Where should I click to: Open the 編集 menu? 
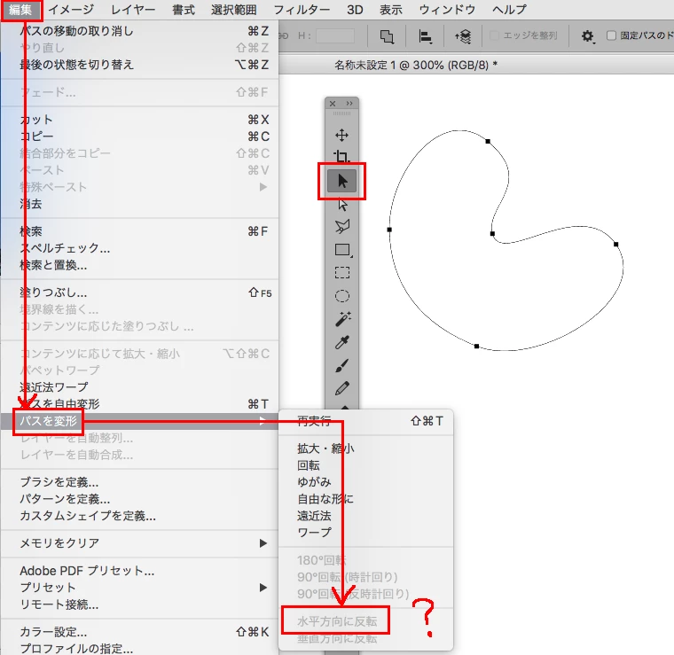tap(20, 10)
